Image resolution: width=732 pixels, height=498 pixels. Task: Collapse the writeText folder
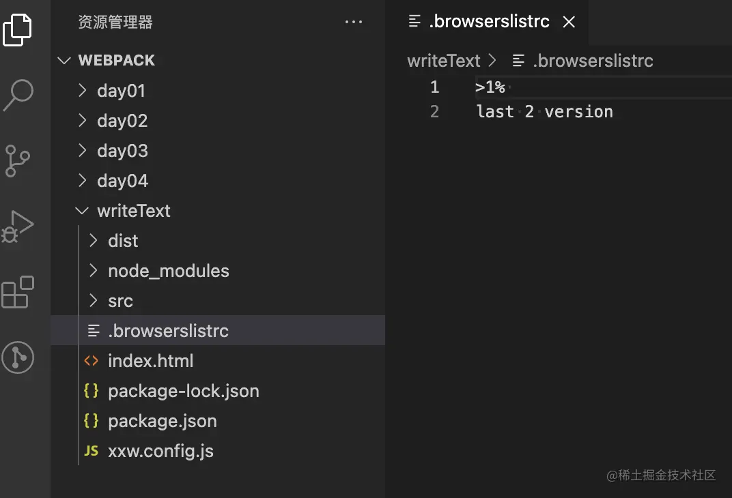pos(134,211)
